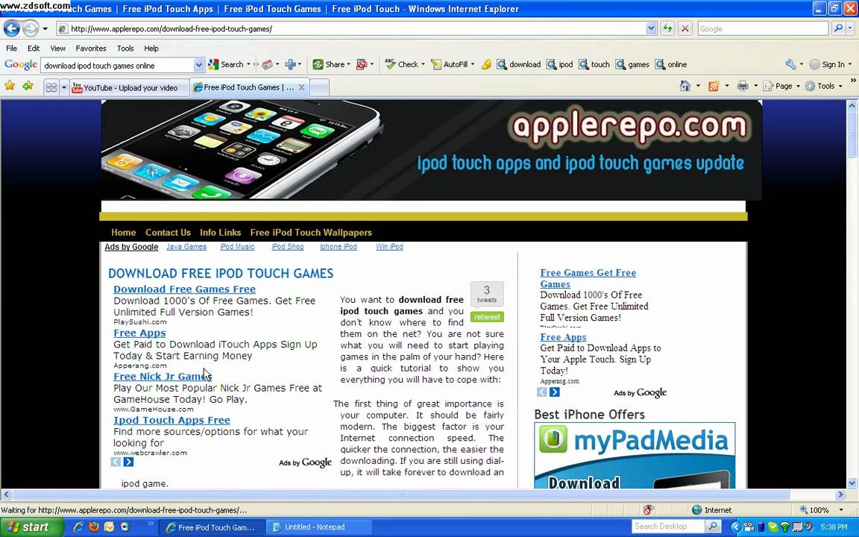
Task: Open the Quick Tabs grid view
Action: tap(51, 87)
